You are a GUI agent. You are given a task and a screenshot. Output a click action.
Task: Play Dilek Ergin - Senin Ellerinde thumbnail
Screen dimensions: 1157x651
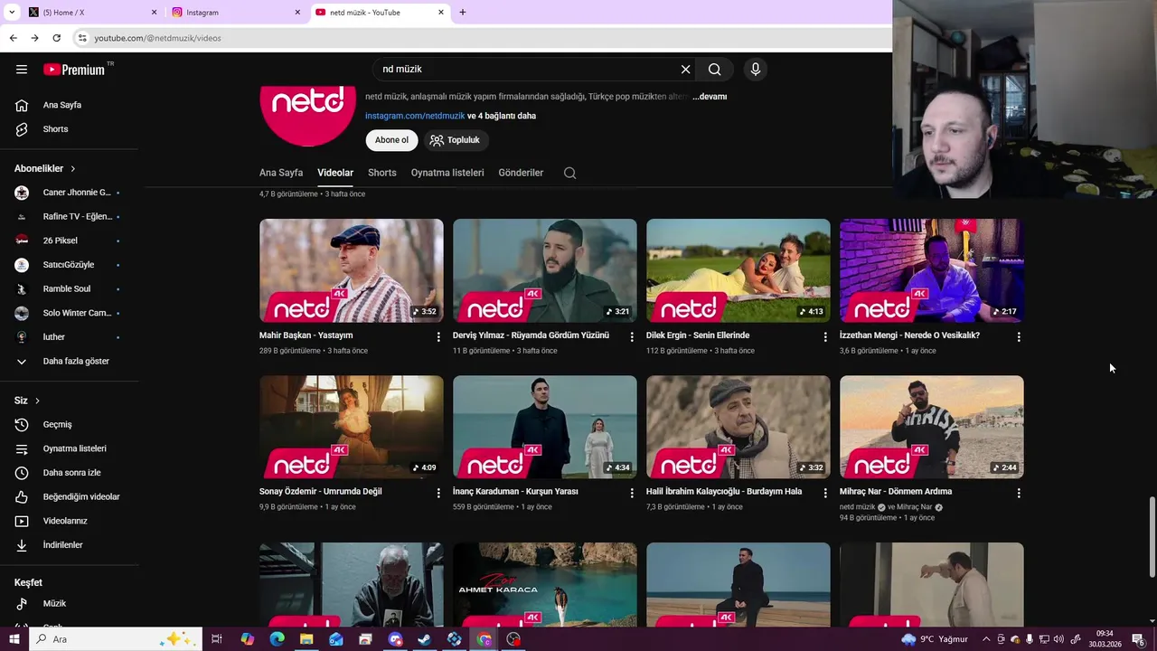pyautogui.click(x=738, y=270)
